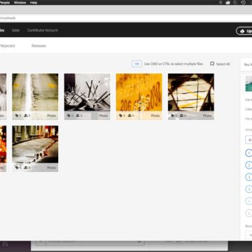
Task: Click the tag icon on the geometric window photo
Action: pos(172,115)
